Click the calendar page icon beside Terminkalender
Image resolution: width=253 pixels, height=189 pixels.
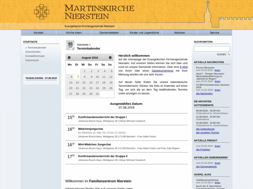pyautogui.click(x=70, y=45)
